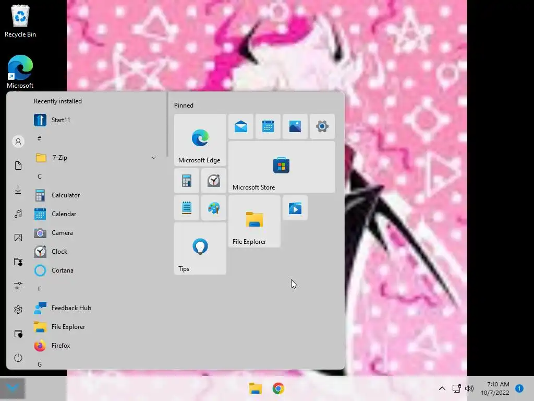Open the pinned Settings tile
The height and width of the screenshot is (401, 534).
pos(322,126)
